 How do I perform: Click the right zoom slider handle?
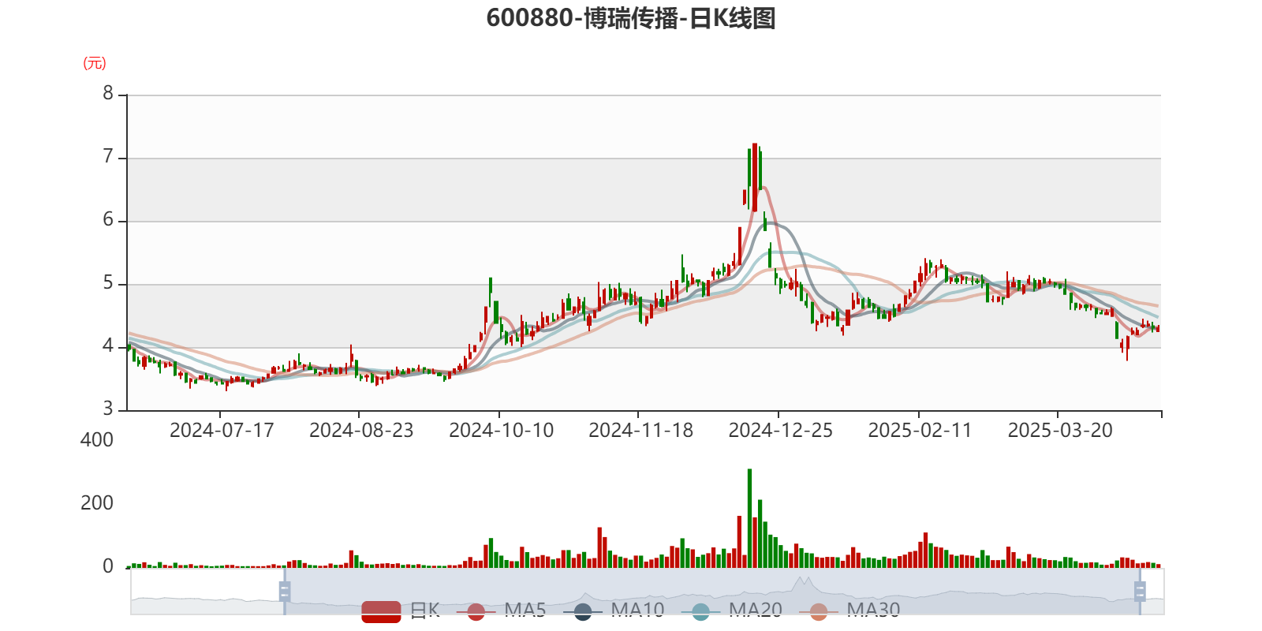pos(1139,591)
